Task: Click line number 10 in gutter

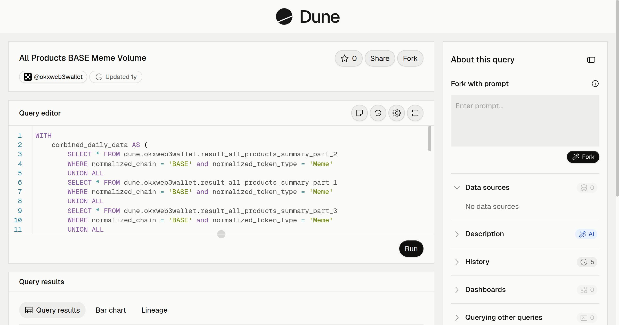Action: (x=18, y=220)
